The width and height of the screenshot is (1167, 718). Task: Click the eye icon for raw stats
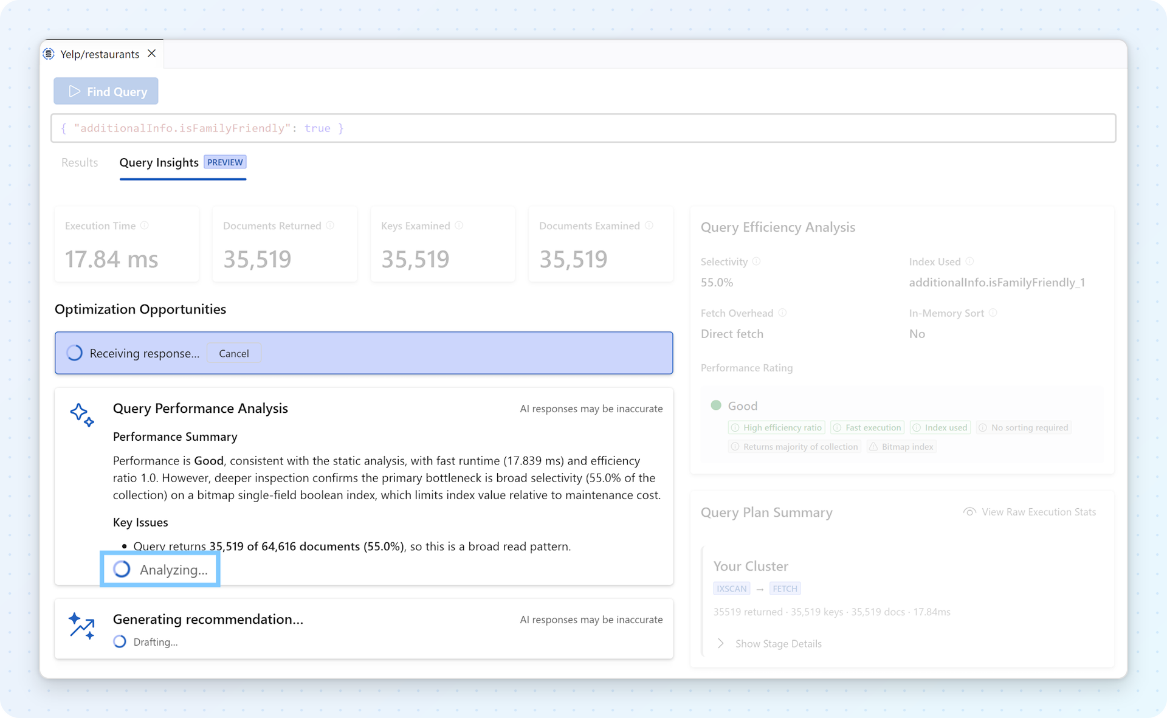pyautogui.click(x=969, y=512)
